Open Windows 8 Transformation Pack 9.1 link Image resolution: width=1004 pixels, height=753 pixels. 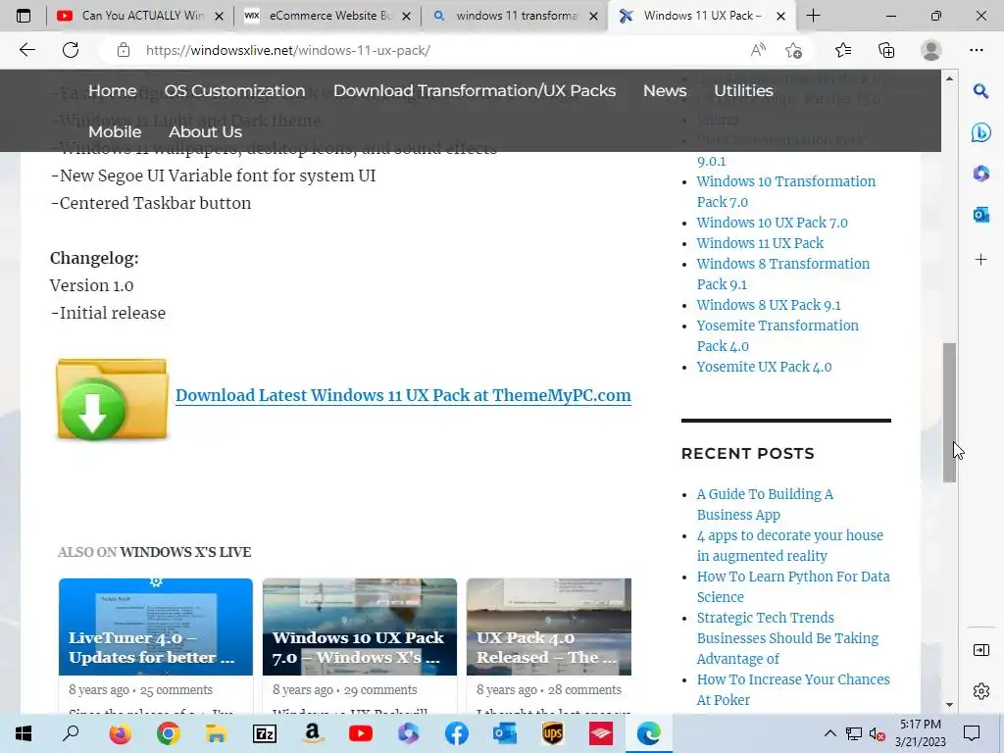coord(783,274)
